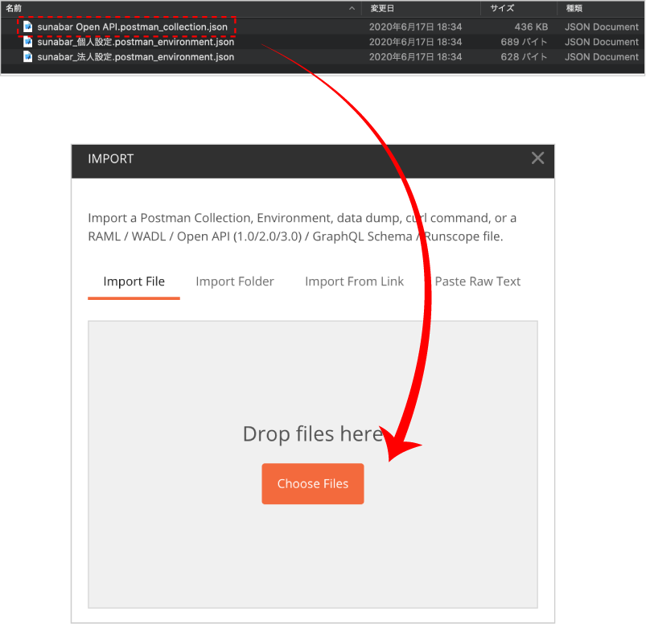Click the 436 KB size cell
Screen dimensions: 646x624
point(531,27)
